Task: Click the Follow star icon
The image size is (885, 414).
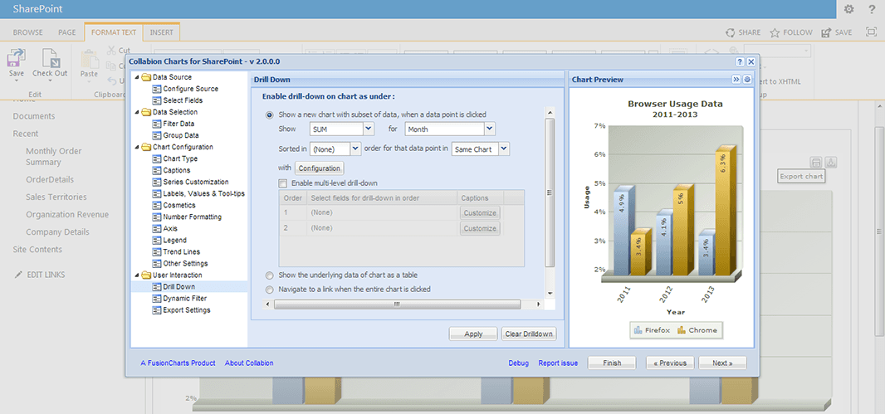Action: coord(775,32)
